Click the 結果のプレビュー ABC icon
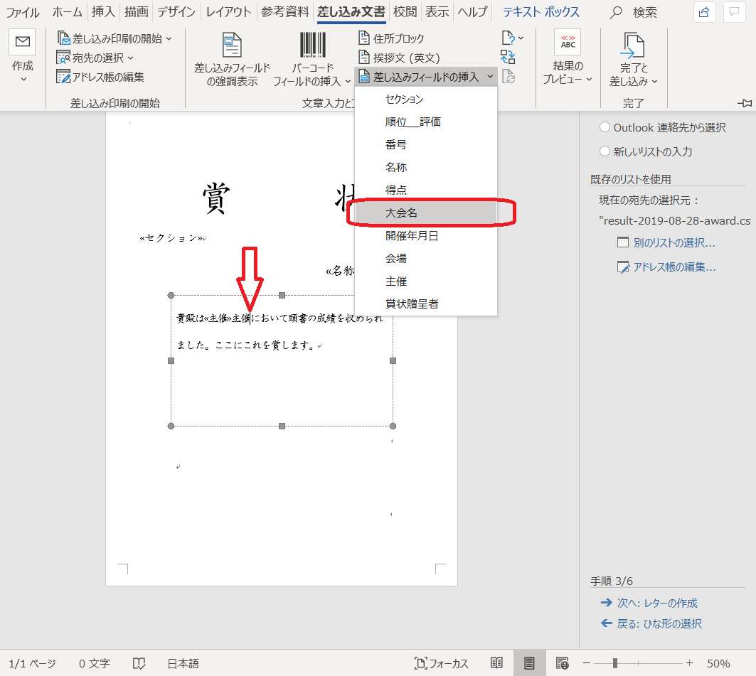756x676 pixels. click(x=567, y=44)
